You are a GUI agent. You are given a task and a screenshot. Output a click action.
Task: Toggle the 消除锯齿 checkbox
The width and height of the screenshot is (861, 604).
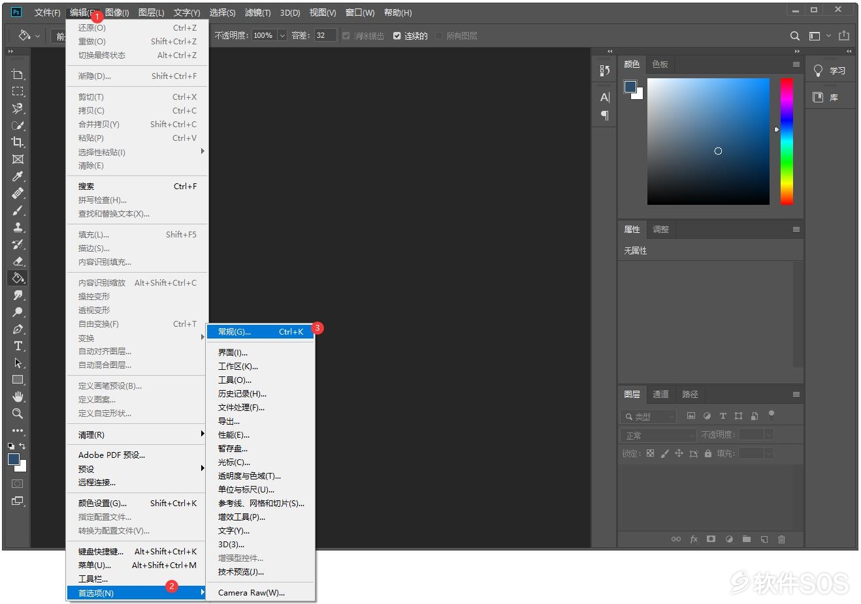346,36
